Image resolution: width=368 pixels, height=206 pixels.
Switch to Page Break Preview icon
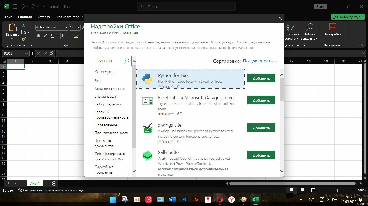click(313, 190)
